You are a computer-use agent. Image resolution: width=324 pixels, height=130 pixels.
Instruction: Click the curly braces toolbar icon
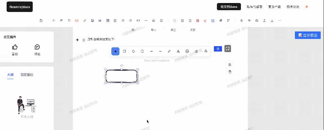point(175,20)
